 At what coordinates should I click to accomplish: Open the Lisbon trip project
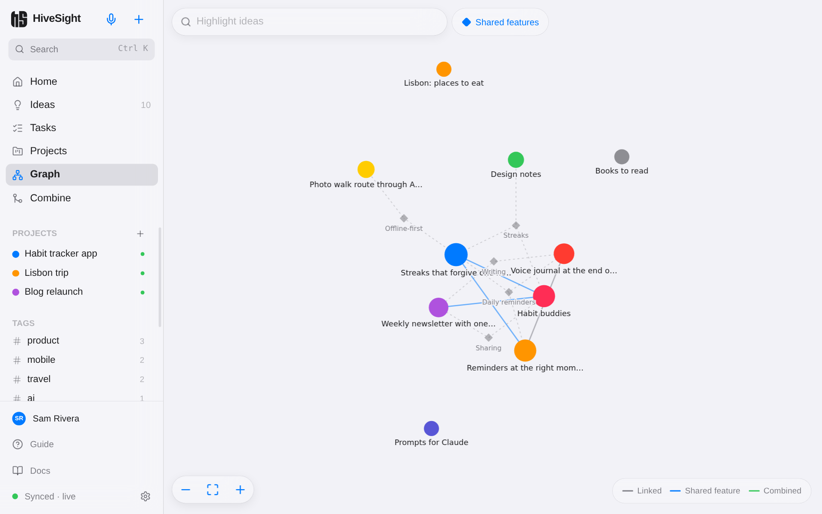(79, 273)
